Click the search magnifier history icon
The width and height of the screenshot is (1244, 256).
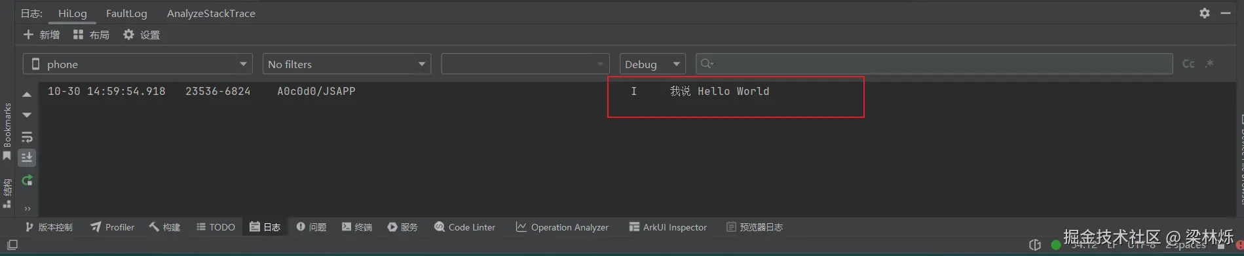click(707, 64)
